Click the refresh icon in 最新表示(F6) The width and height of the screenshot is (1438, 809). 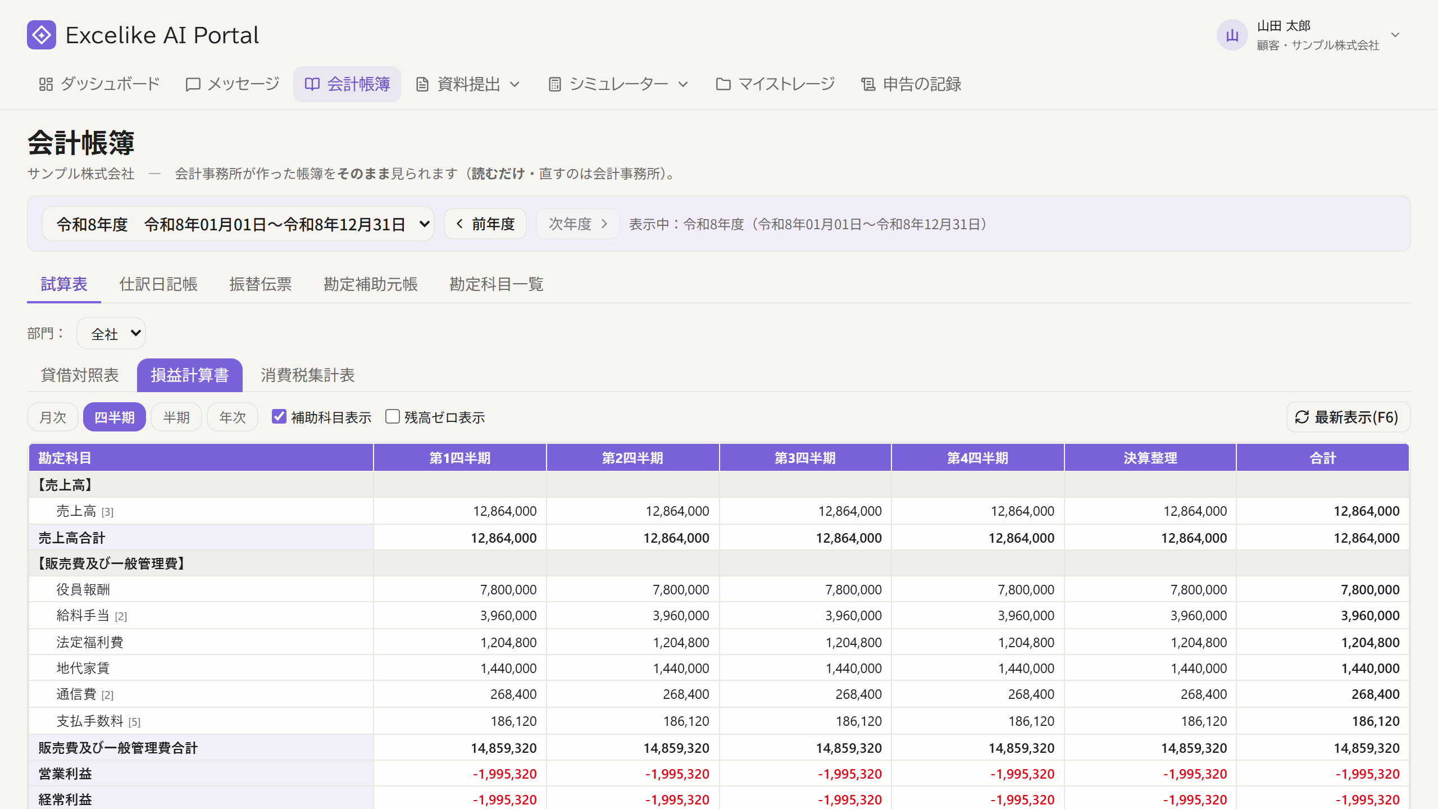click(1302, 417)
